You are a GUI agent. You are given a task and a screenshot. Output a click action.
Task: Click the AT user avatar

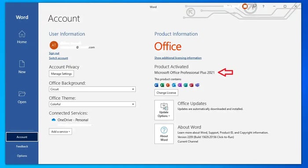tap(54, 45)
